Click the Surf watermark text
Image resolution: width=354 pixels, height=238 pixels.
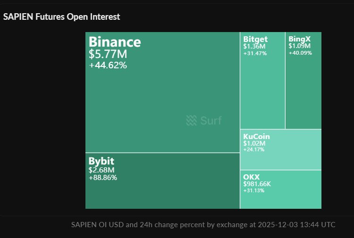(x=211, y=121)
